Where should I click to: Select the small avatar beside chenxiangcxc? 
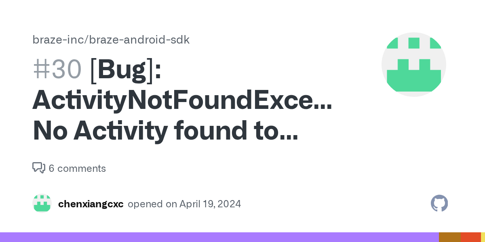[x=42, y=204]
